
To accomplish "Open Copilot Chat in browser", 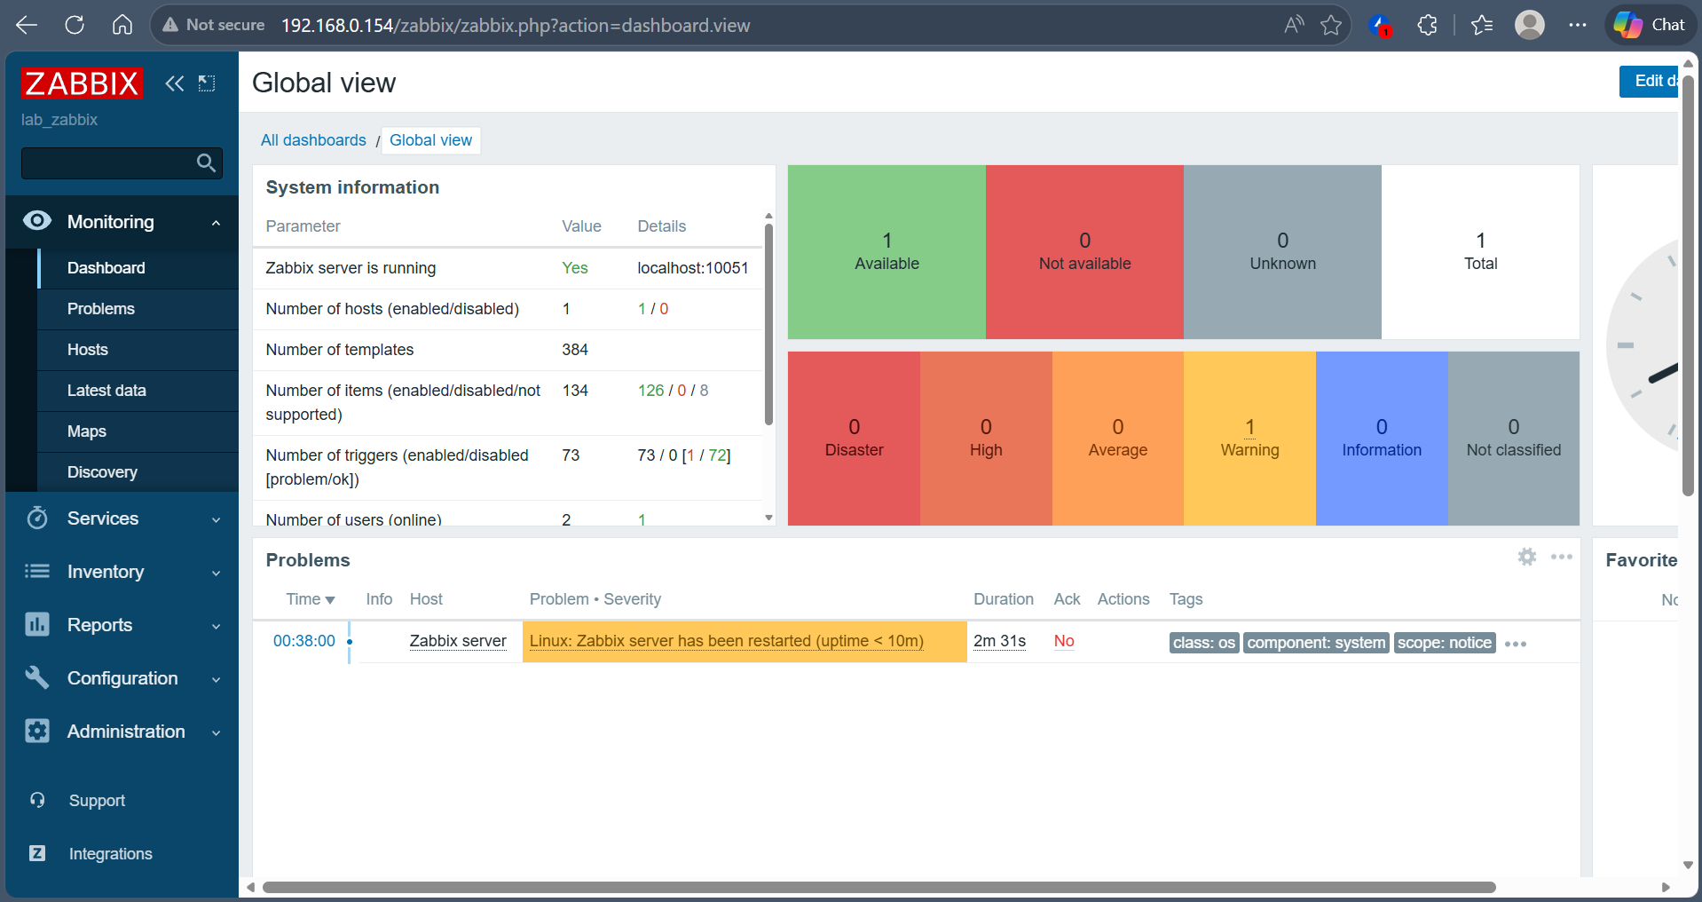I will [x=1650, y=25].
